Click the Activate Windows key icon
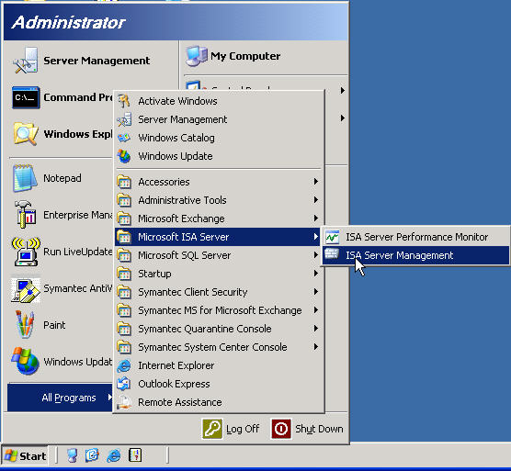 click(124, 101)
